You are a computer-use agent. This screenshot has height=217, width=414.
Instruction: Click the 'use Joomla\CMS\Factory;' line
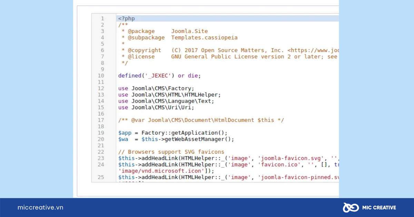tap(156, 88)
